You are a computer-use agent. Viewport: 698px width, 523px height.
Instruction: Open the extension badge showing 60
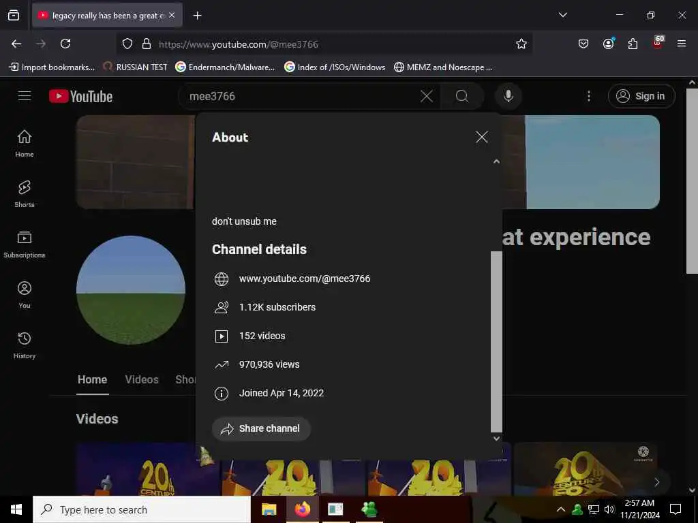[x=658, y=43]
